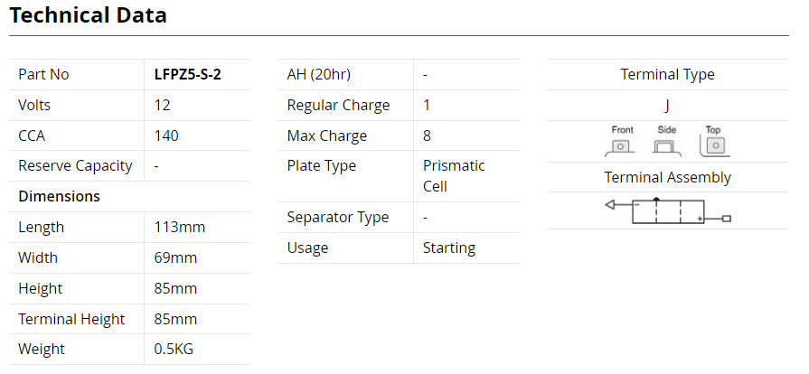The height and width of the screenshot is (374, 809).
Task: Click the Top terminal view diagram
Action: coord(713,142)
